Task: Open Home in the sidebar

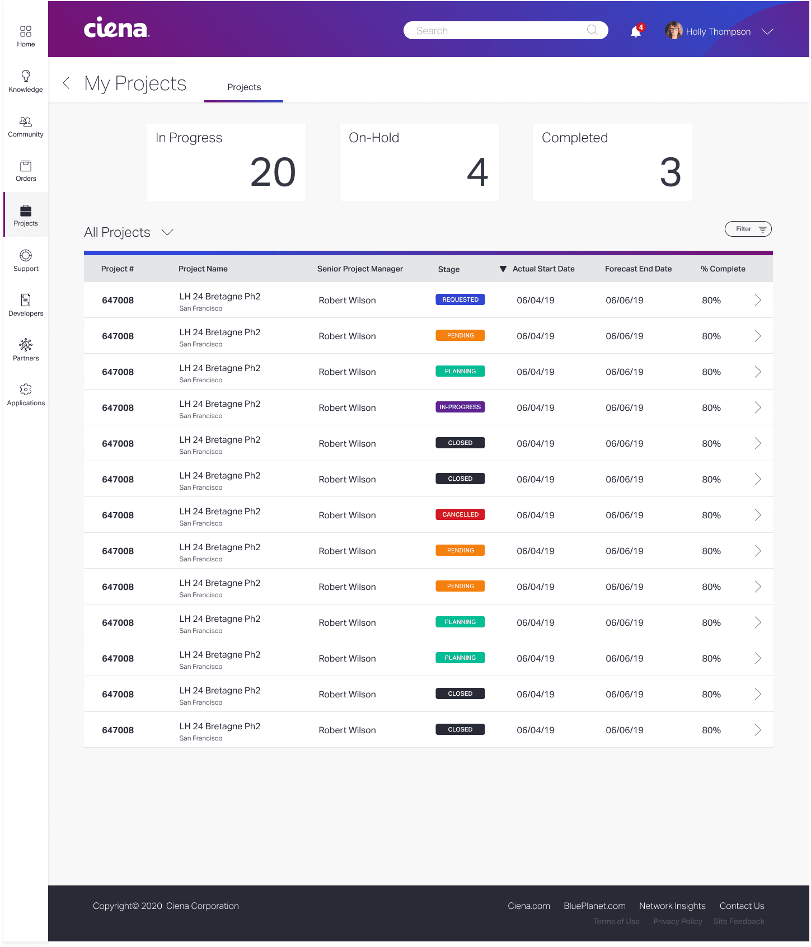Action: 26,36
